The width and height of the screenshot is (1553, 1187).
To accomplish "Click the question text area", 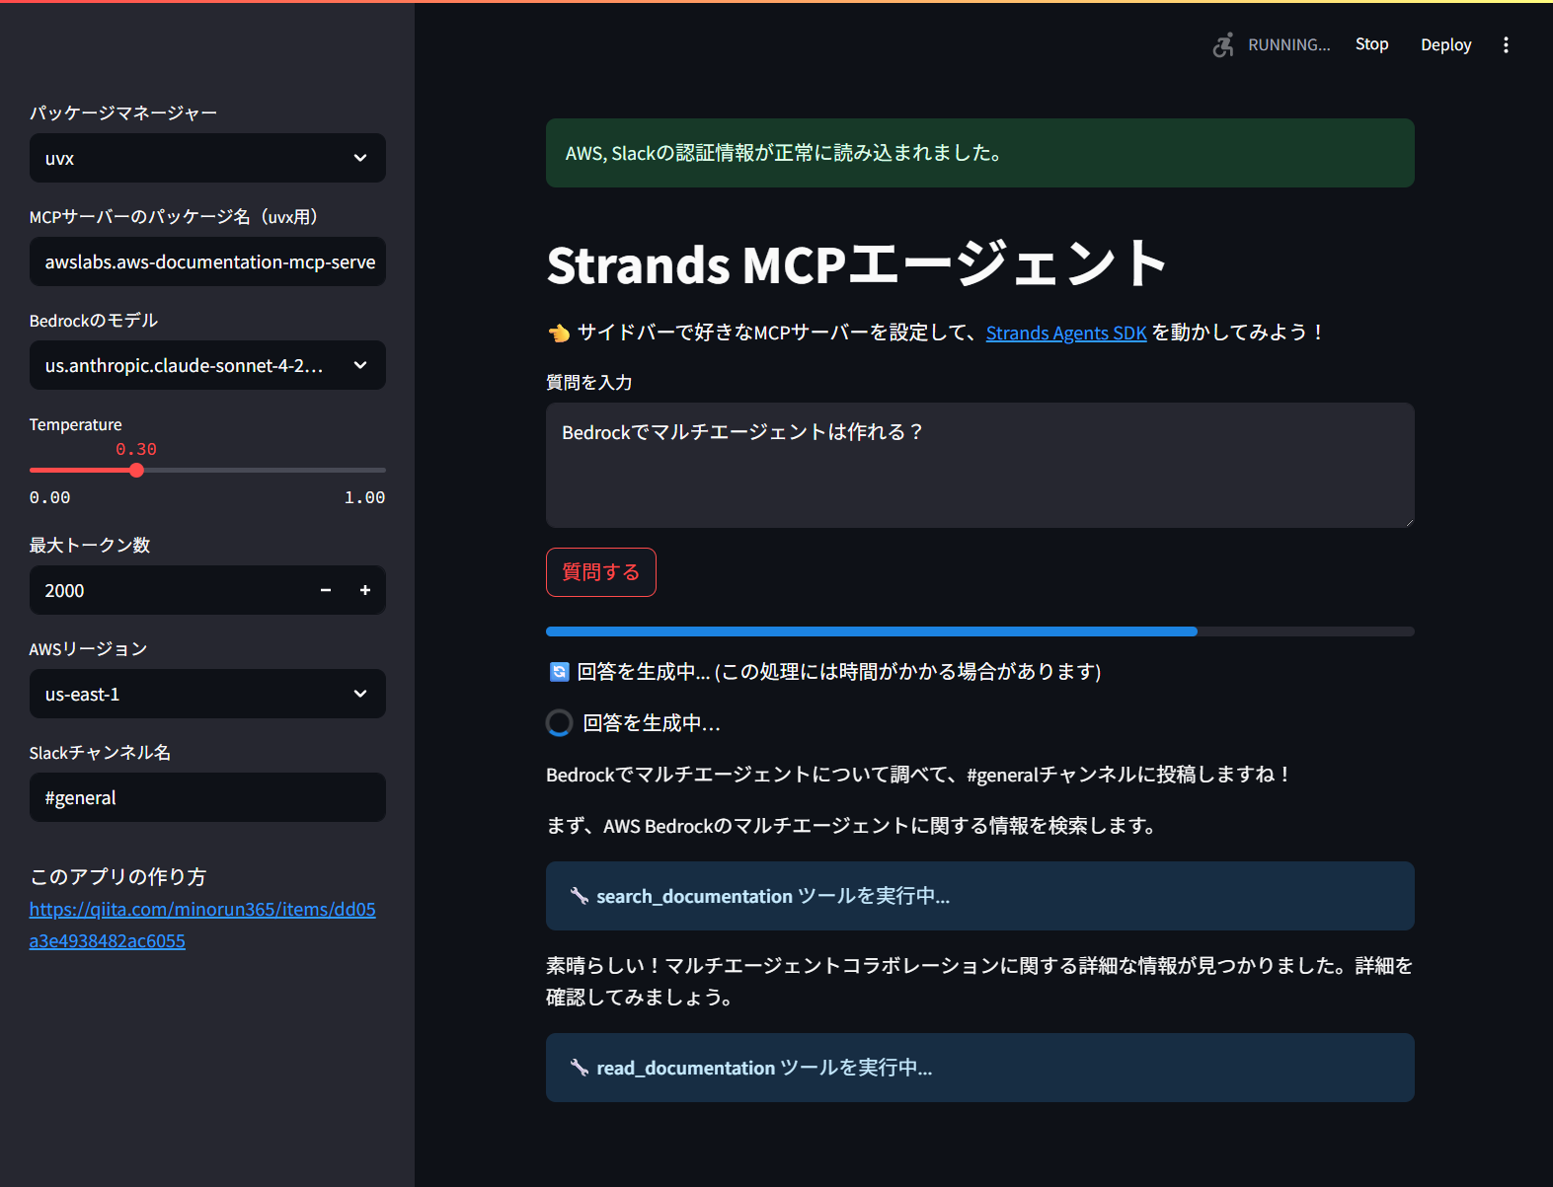I will 980,465.
